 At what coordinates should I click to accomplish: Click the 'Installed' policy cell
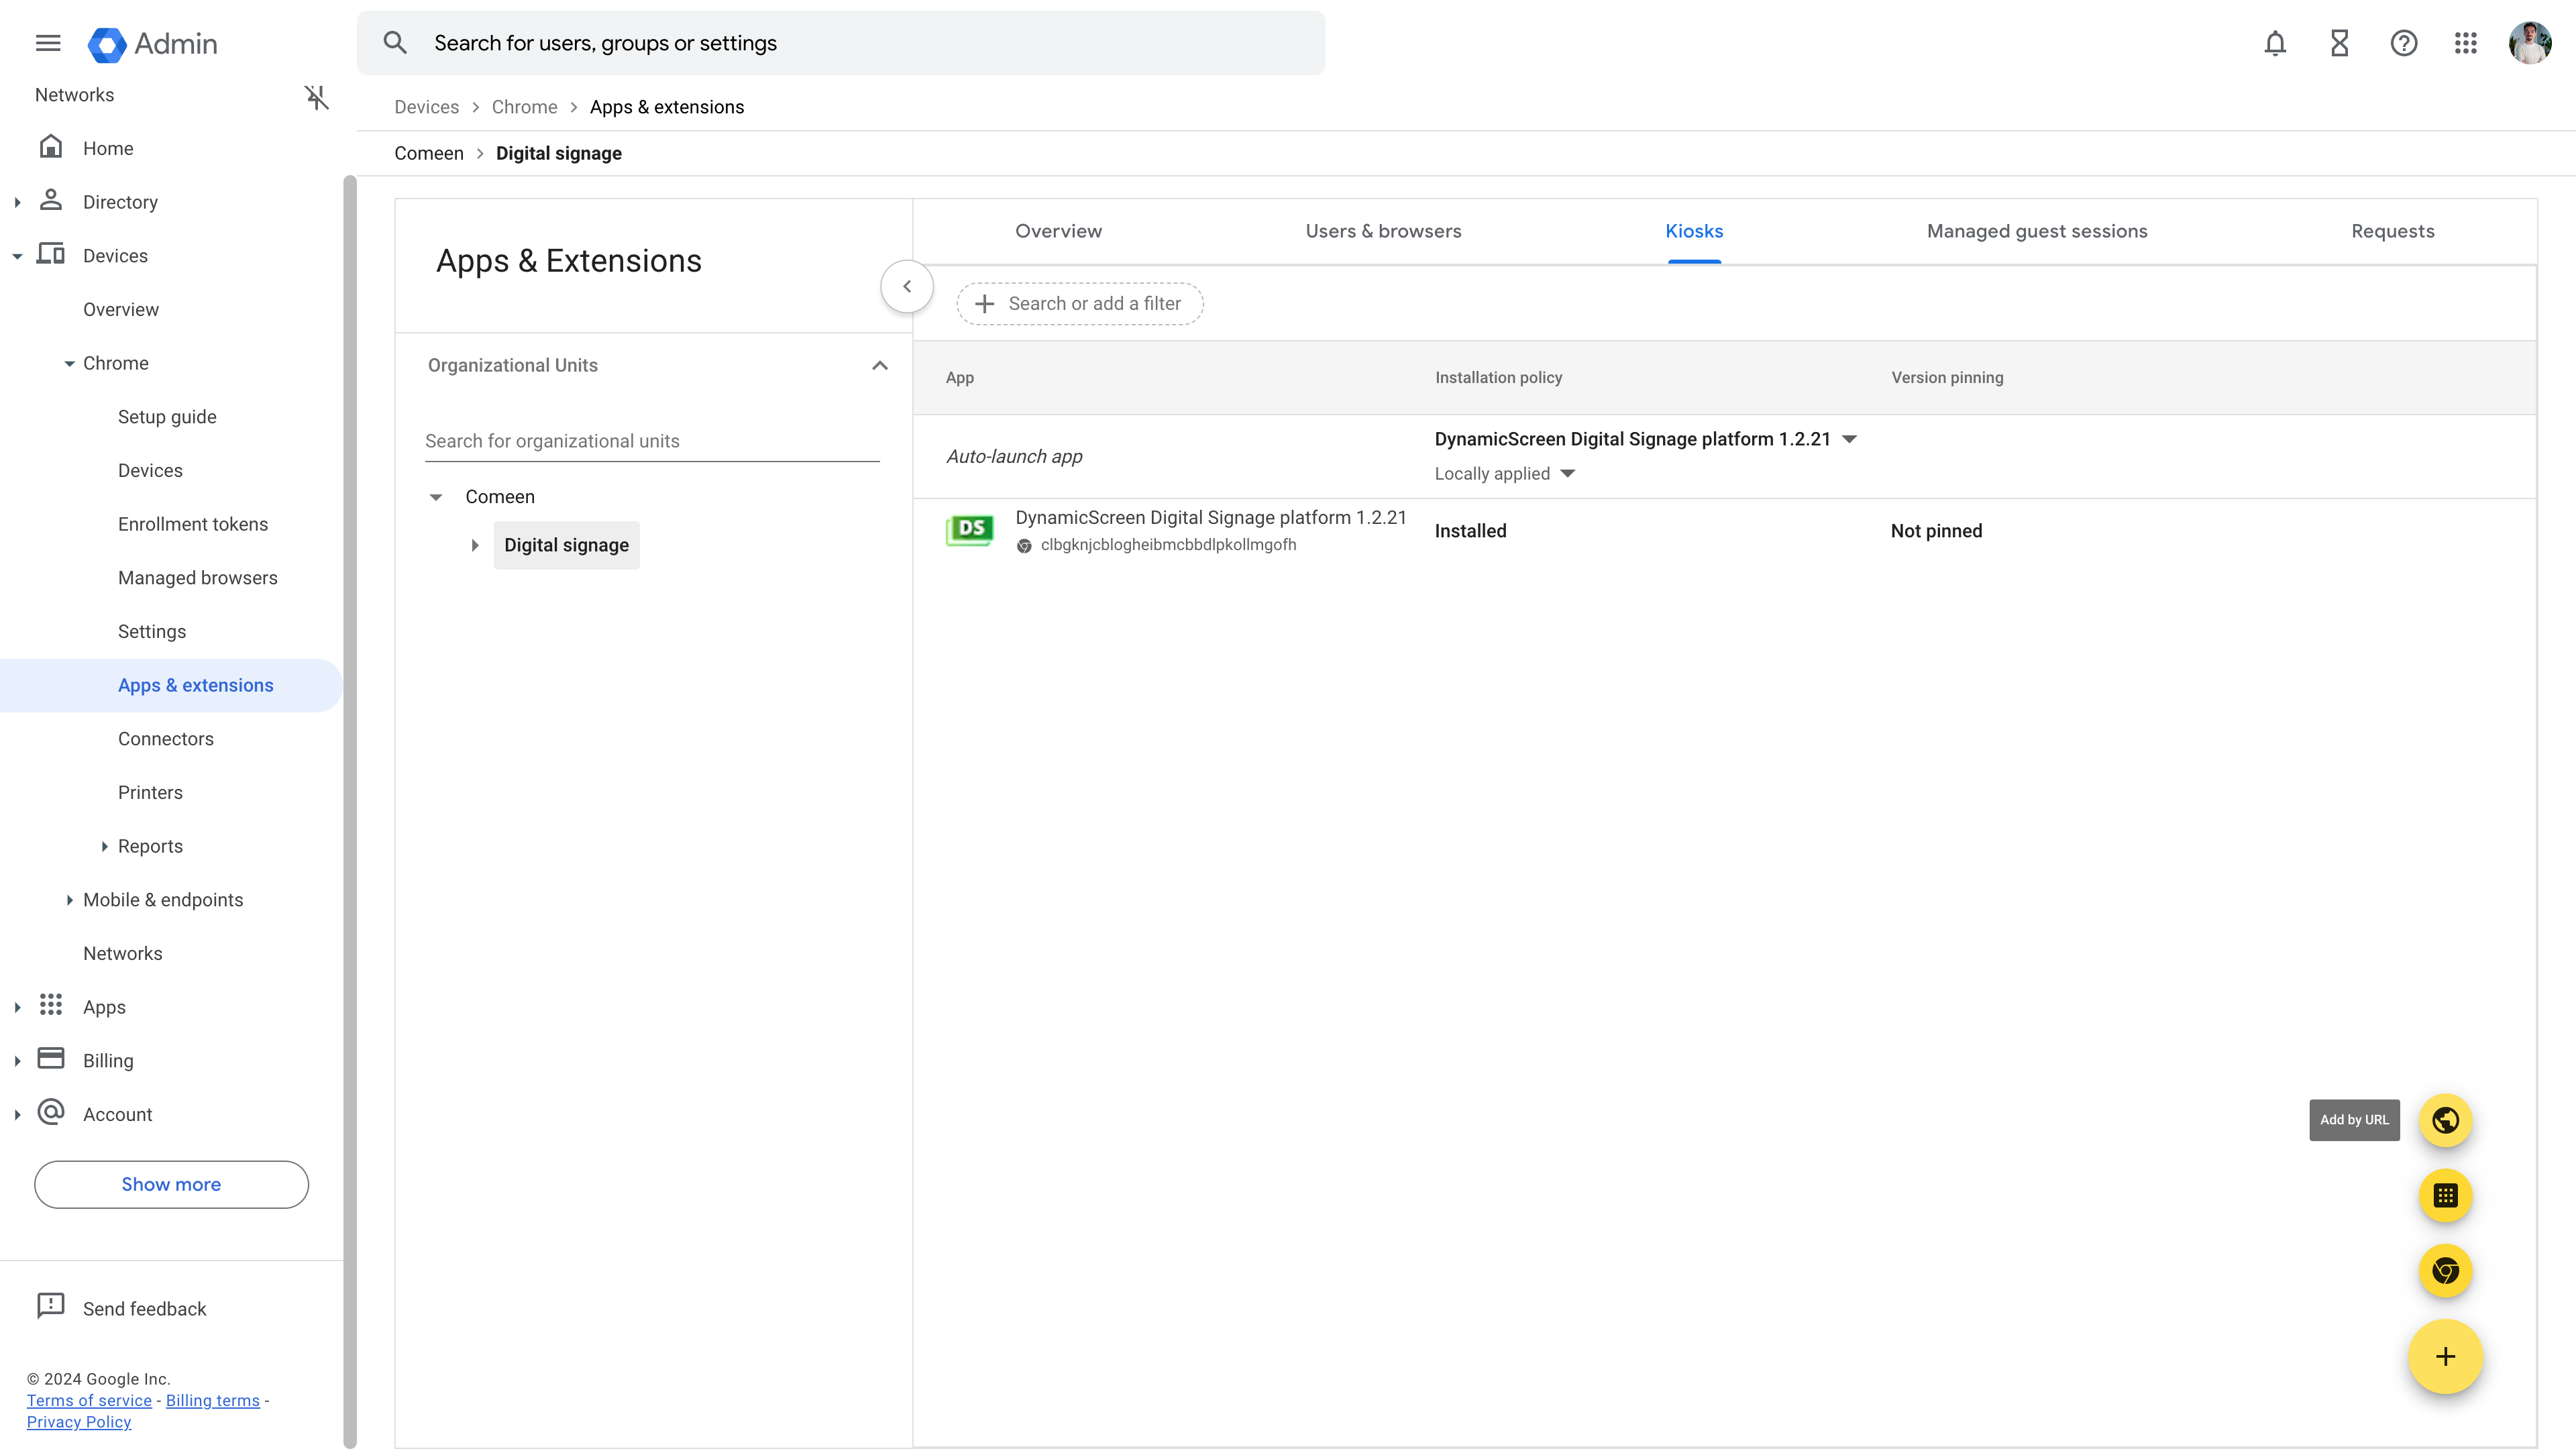click(1470, 531)
